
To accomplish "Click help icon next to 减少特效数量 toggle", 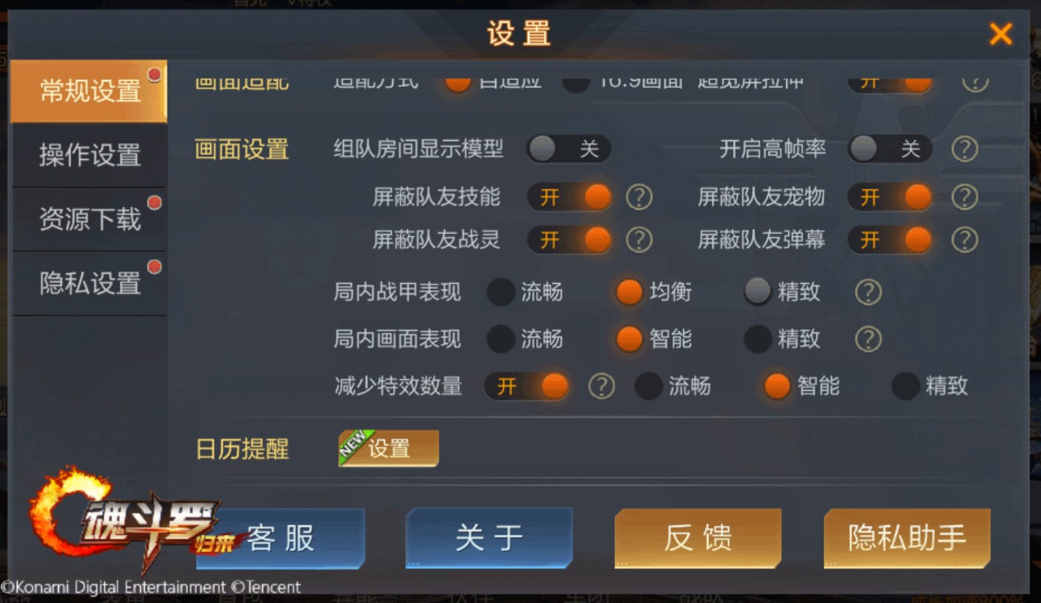I will (x=602, y=386).
